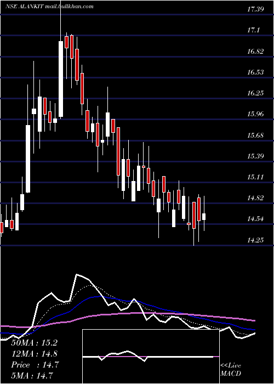The width and height of the screenshot is (274, 384).
Task: Click the 12MA : 14.8 reading
Action: coord(35,354)
